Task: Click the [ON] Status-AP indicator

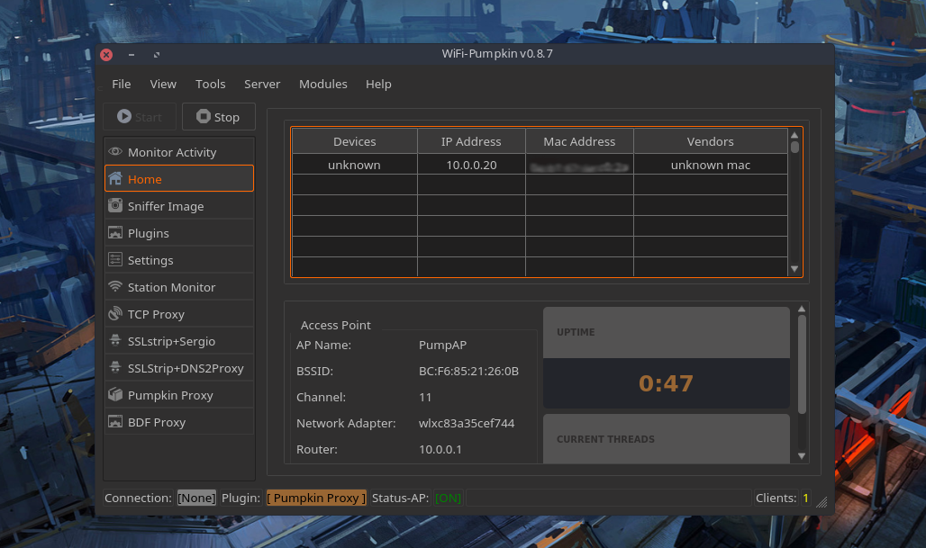Action: pyautogui.click(x=448, y=498)
